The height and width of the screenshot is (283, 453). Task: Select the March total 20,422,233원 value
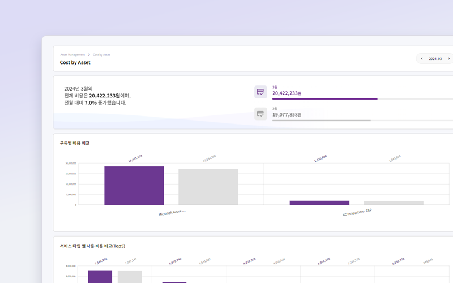(x=287, y=93)
